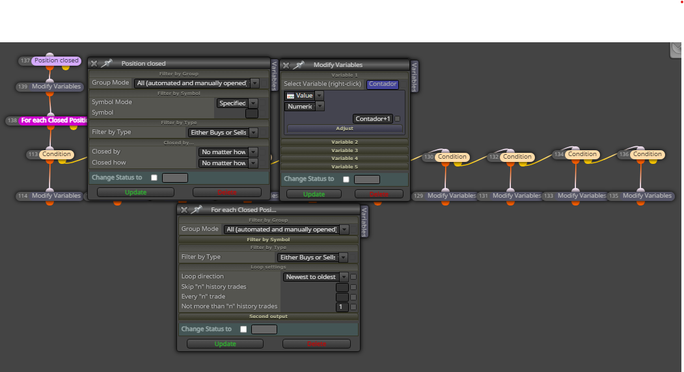Expand the Filter by Symbol section in For each dialog
684x372 pixels.
(268, 239)
